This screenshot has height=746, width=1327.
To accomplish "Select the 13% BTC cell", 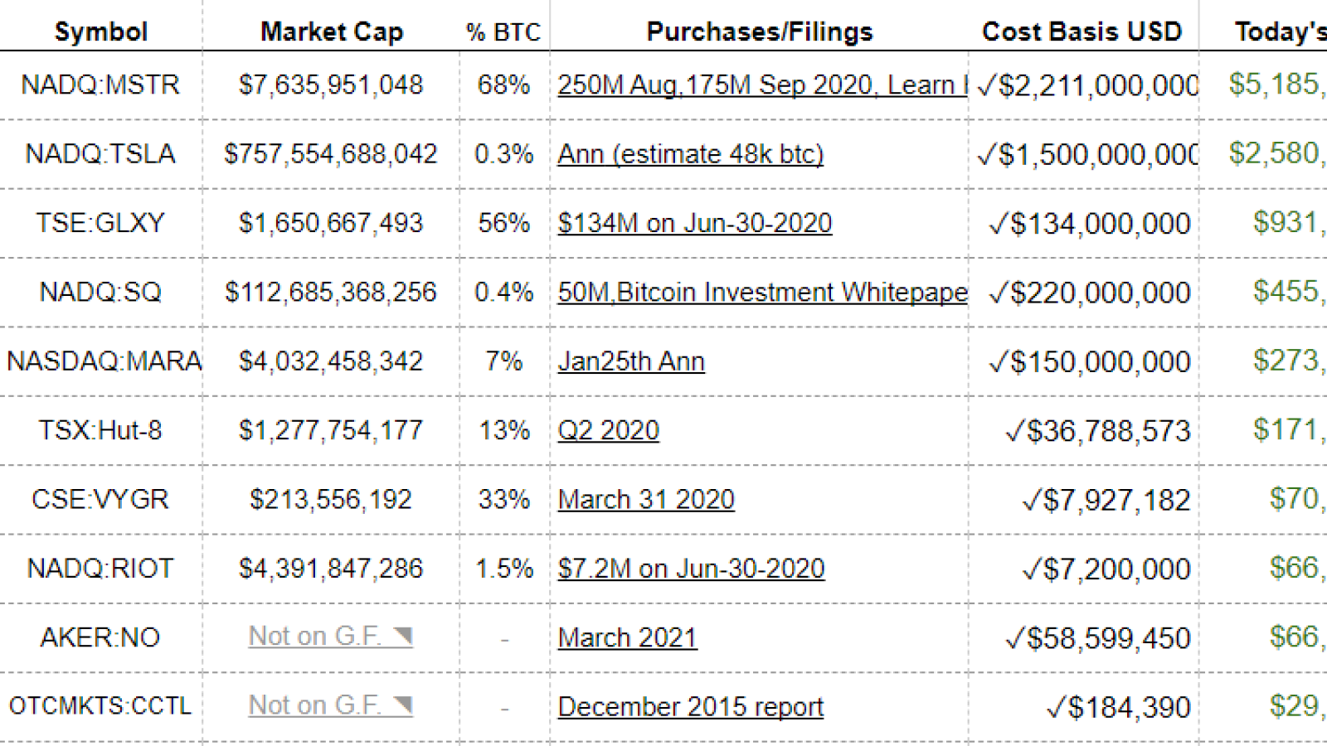I will 503,430.
